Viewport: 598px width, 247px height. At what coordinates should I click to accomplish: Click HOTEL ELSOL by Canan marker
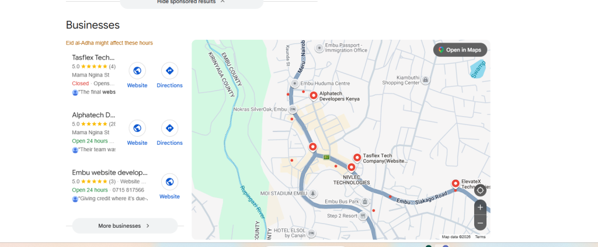tap(312, 232)
